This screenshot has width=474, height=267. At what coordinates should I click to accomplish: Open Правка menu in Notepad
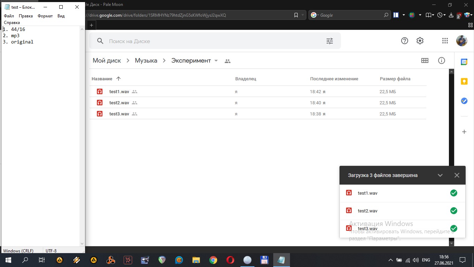(26, 16)
